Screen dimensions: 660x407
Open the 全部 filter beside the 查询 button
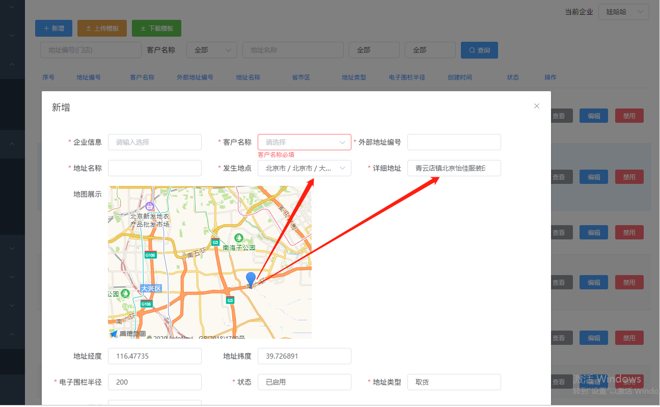(430, 50)
